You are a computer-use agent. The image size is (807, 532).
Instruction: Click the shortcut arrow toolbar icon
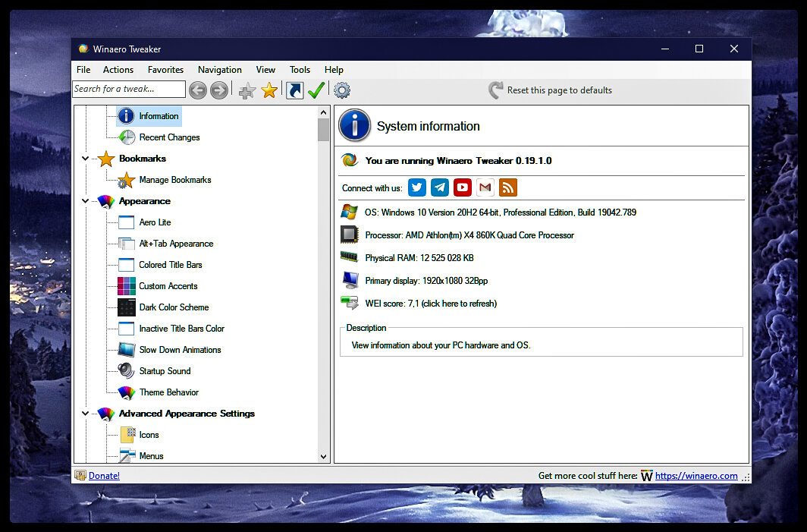coord(295,90)
